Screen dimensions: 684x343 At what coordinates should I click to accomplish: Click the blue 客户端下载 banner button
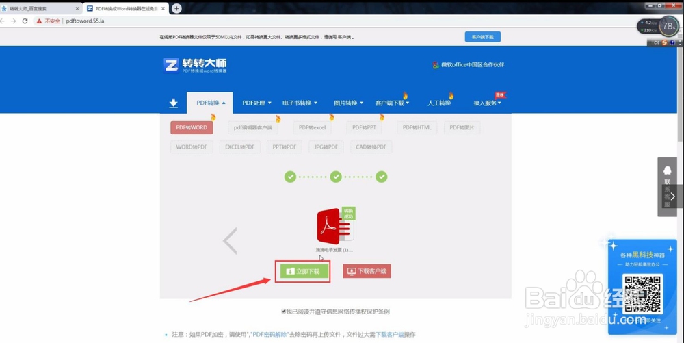point(482,37)
